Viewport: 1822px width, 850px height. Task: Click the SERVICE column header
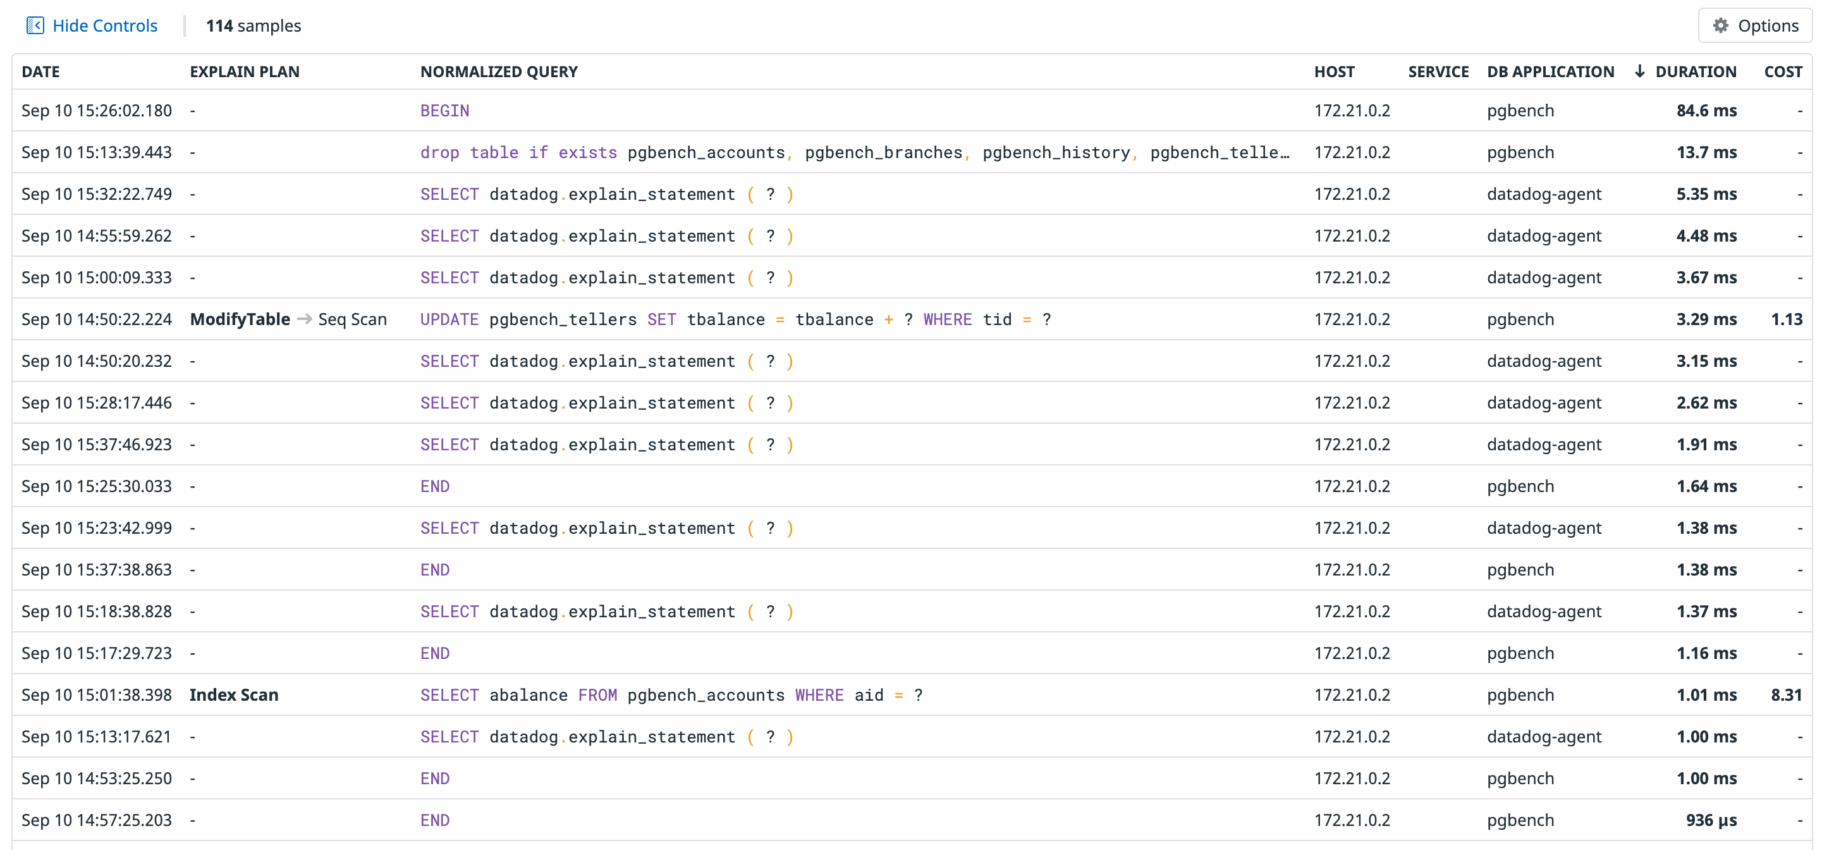[x=1437, y=71]
